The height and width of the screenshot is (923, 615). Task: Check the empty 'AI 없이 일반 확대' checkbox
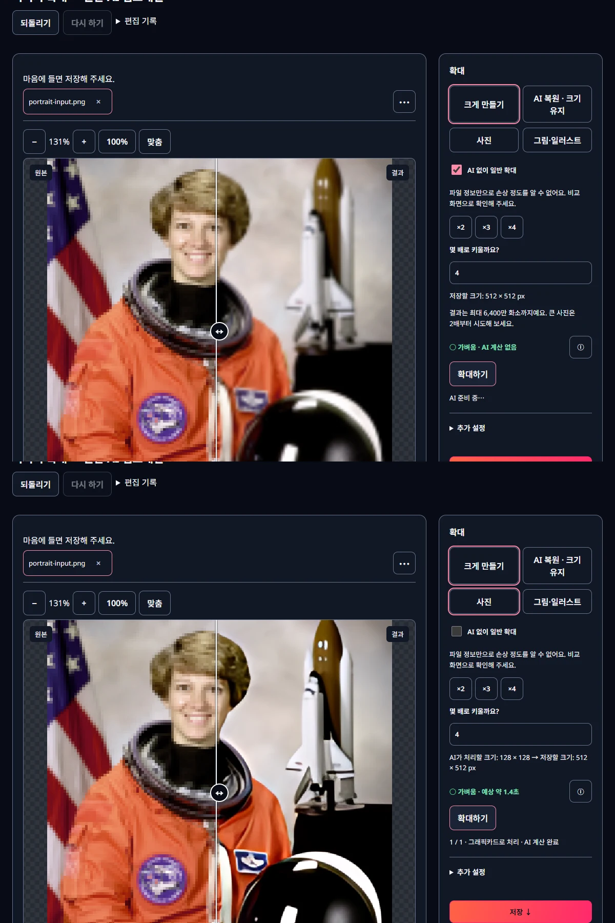tap(457, 631)
